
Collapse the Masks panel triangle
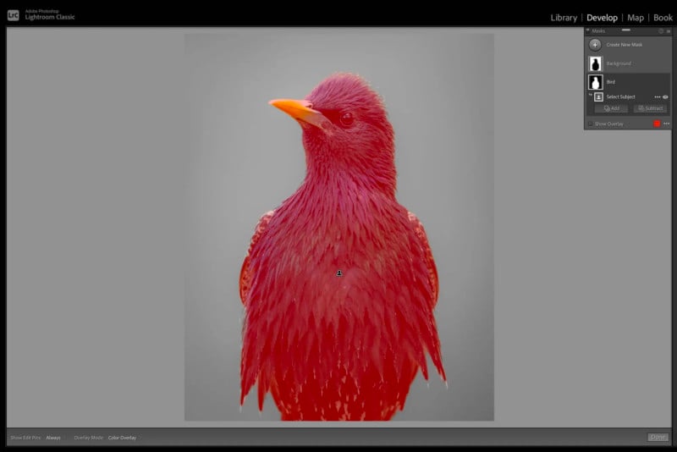pos(587,30)
